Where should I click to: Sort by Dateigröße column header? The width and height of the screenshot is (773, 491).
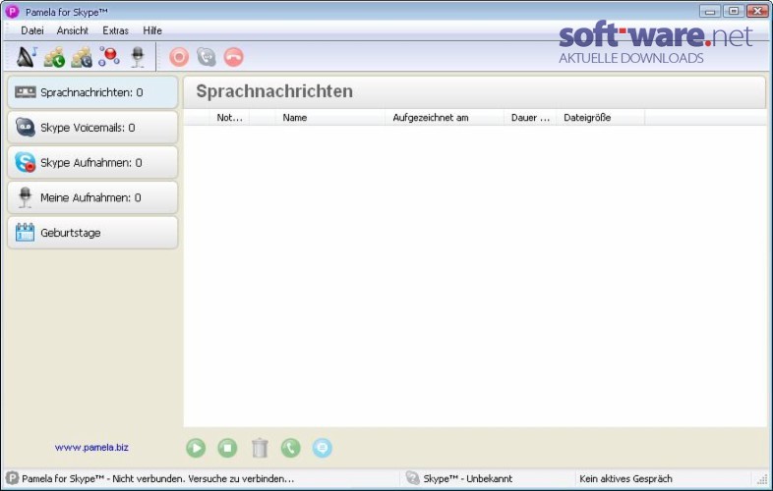coord(601,118)
